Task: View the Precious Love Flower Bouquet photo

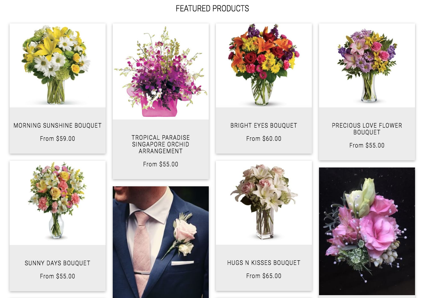Action: click(x=367, y=65)
